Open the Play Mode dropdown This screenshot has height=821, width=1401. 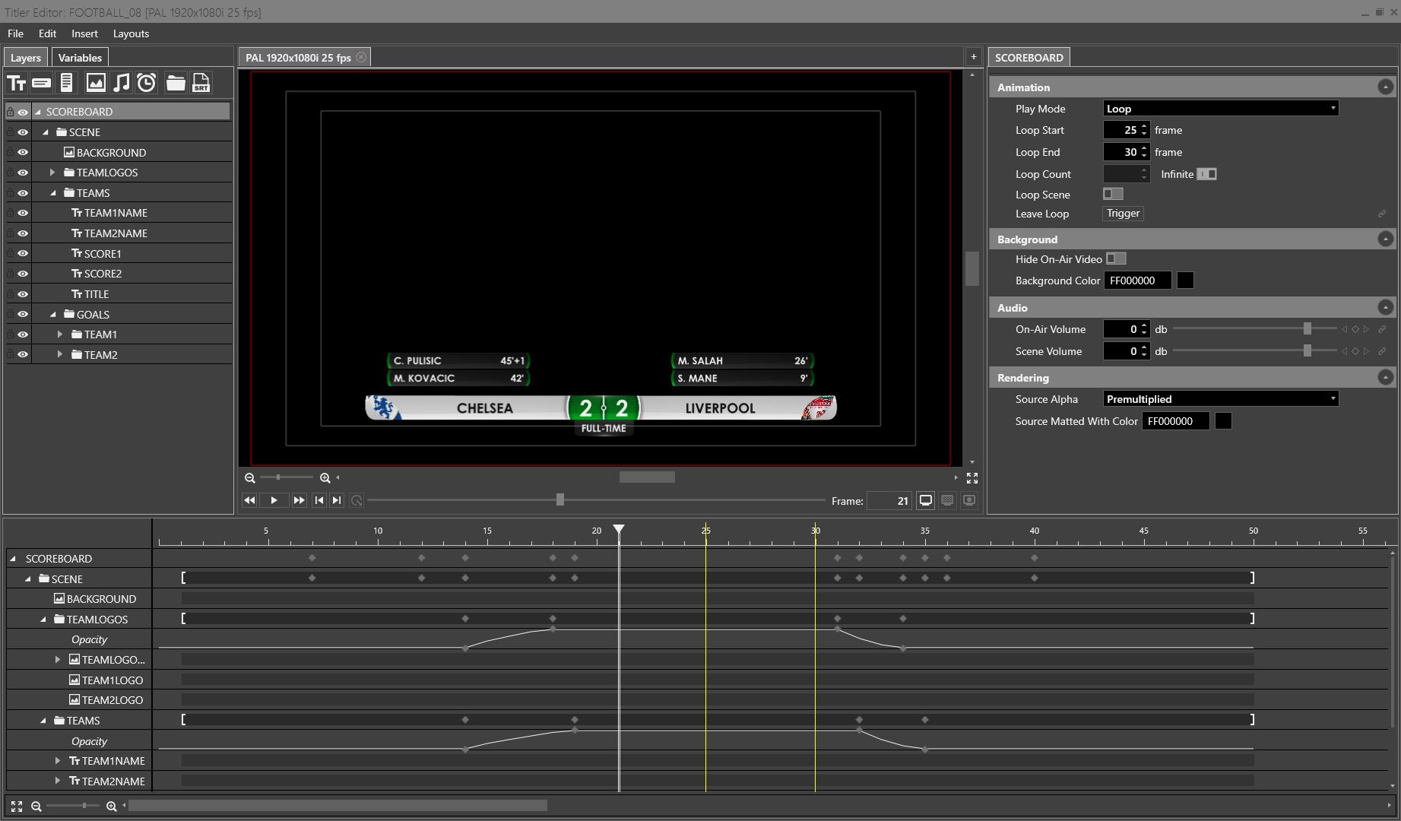click(1221, 109)
